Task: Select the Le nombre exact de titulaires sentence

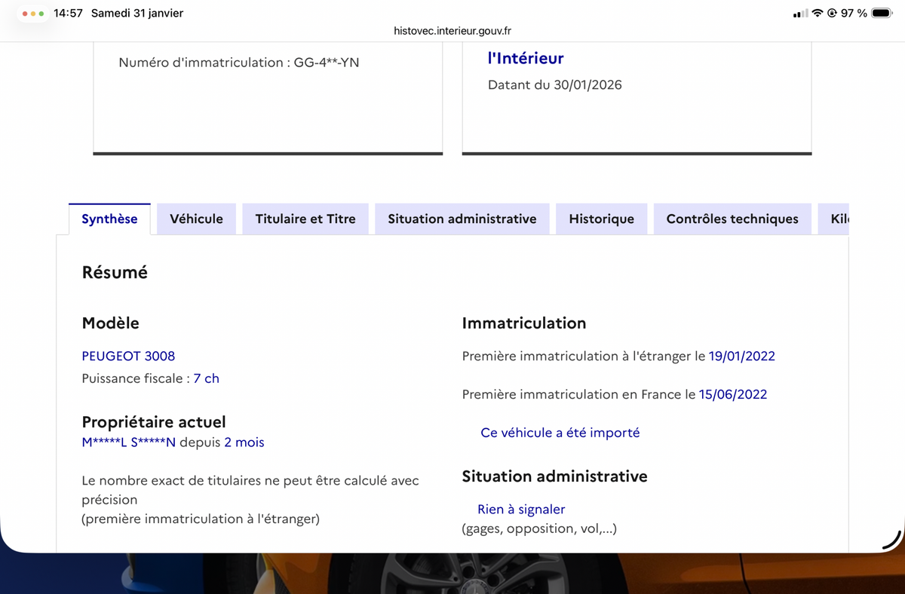Action: (250, 490)
